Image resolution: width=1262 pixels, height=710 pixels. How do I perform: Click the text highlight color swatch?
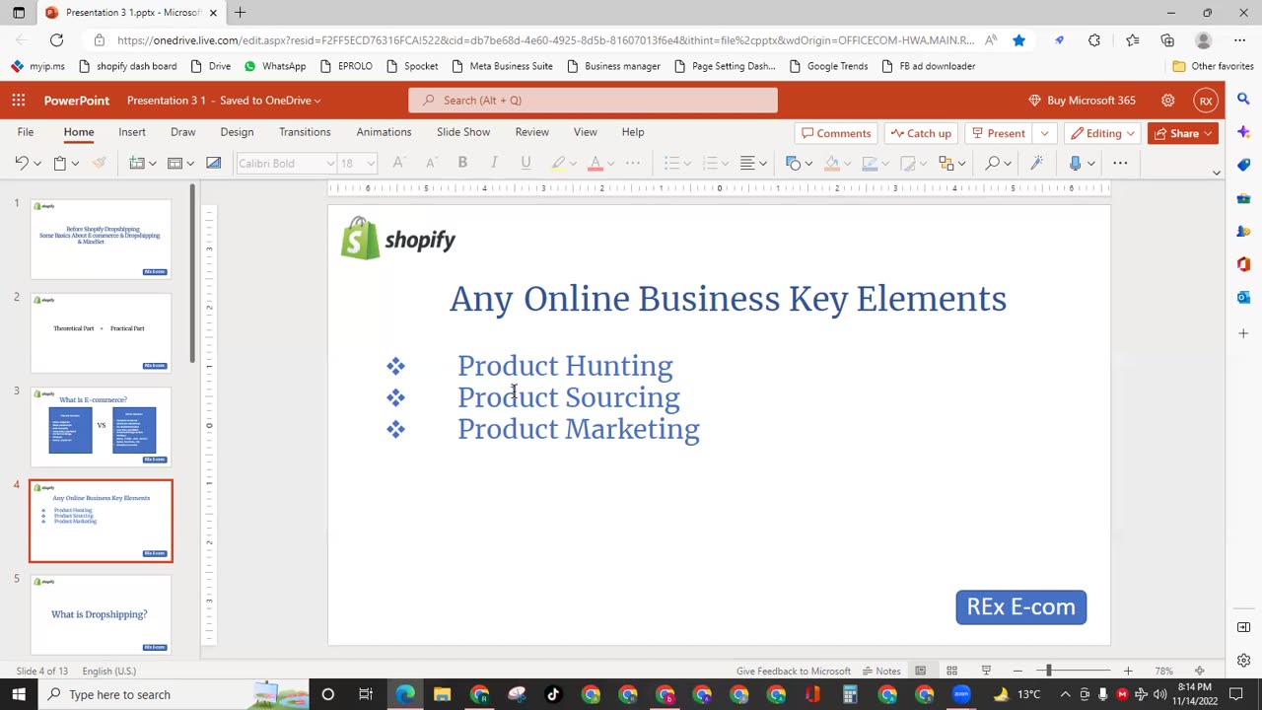(x=558, y=163)
